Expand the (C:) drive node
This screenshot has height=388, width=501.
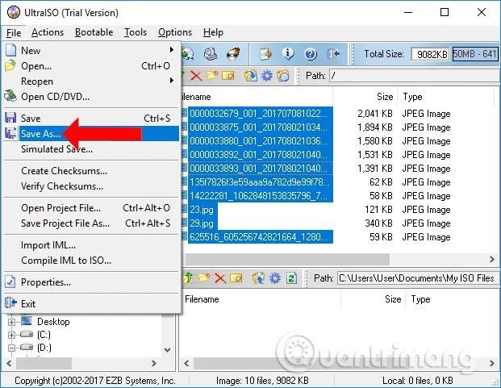pos(11,335)
